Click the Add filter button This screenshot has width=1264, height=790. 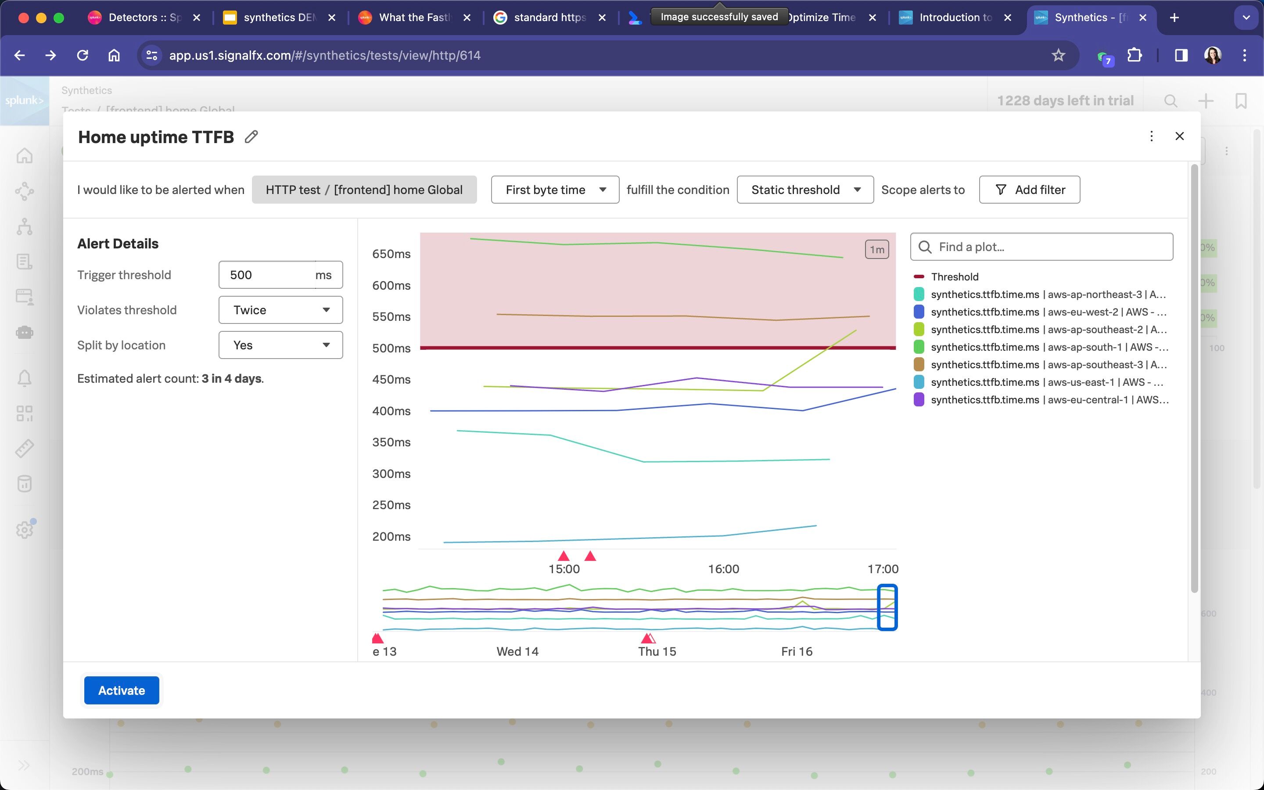tap(1029, 190)
